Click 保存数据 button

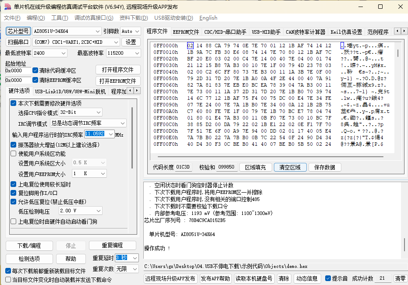(x=325, y=167)
